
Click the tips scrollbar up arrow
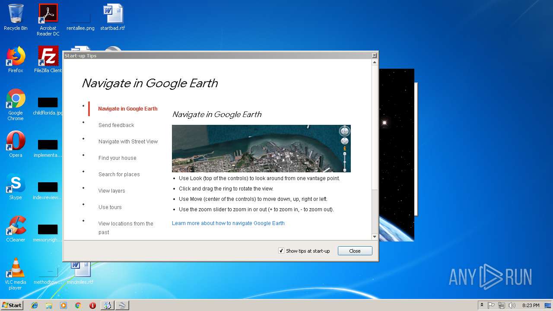pos(375,63)
